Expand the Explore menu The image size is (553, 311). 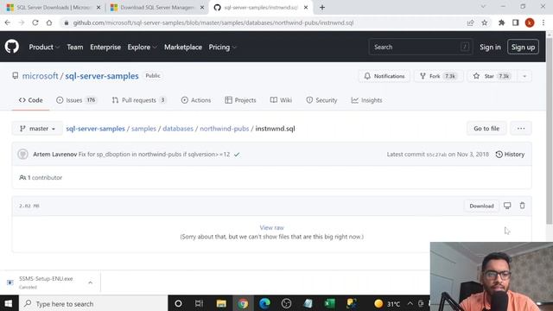pyautogui.click(x=142, y=47)
